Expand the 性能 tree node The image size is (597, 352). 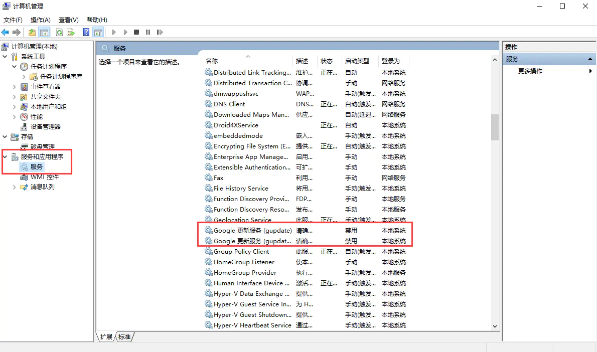[x=15, y=117]
